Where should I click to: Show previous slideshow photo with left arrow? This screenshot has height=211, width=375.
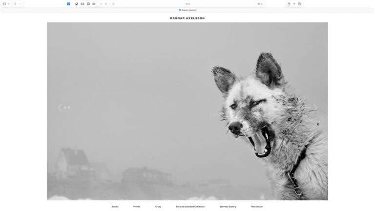coord(60,107)
